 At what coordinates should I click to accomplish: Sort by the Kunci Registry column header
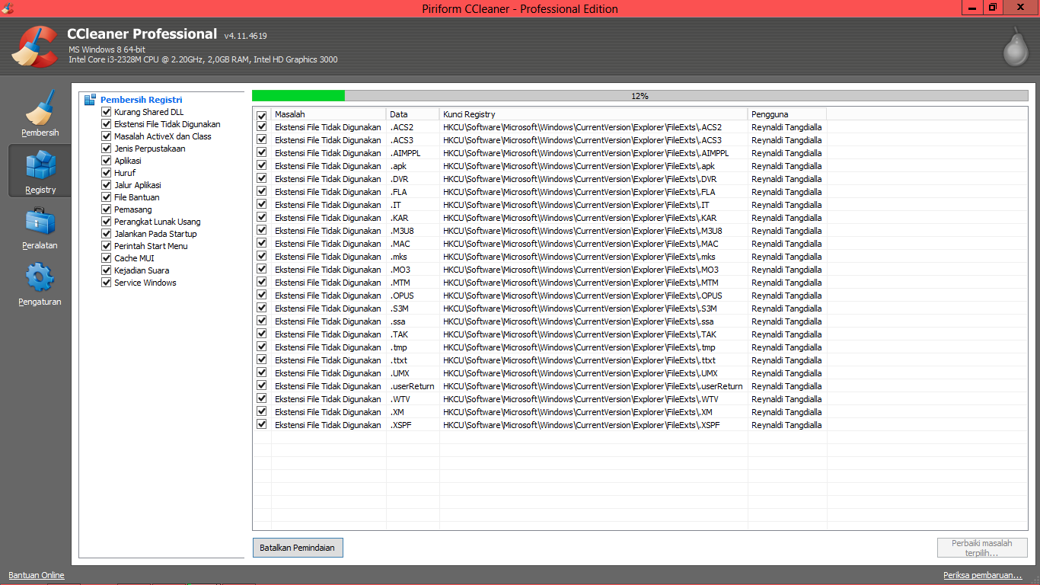coord(594,114)
